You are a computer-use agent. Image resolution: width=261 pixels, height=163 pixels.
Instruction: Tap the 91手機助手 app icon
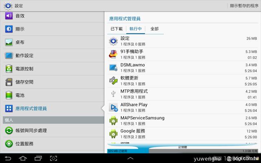[113, 54]
